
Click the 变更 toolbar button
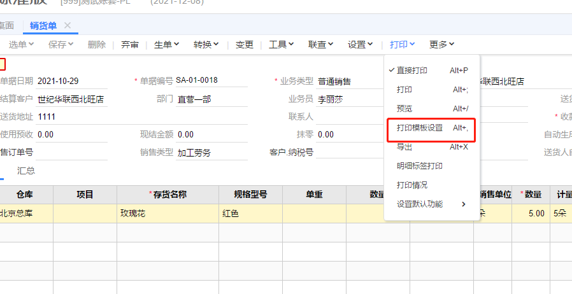click(245, 45)
